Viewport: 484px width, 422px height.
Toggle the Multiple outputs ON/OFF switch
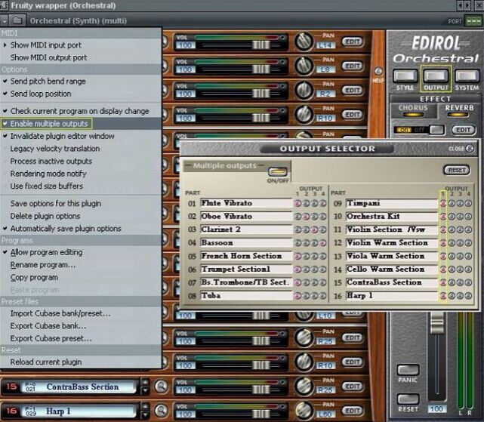click(x=278, y=171)
